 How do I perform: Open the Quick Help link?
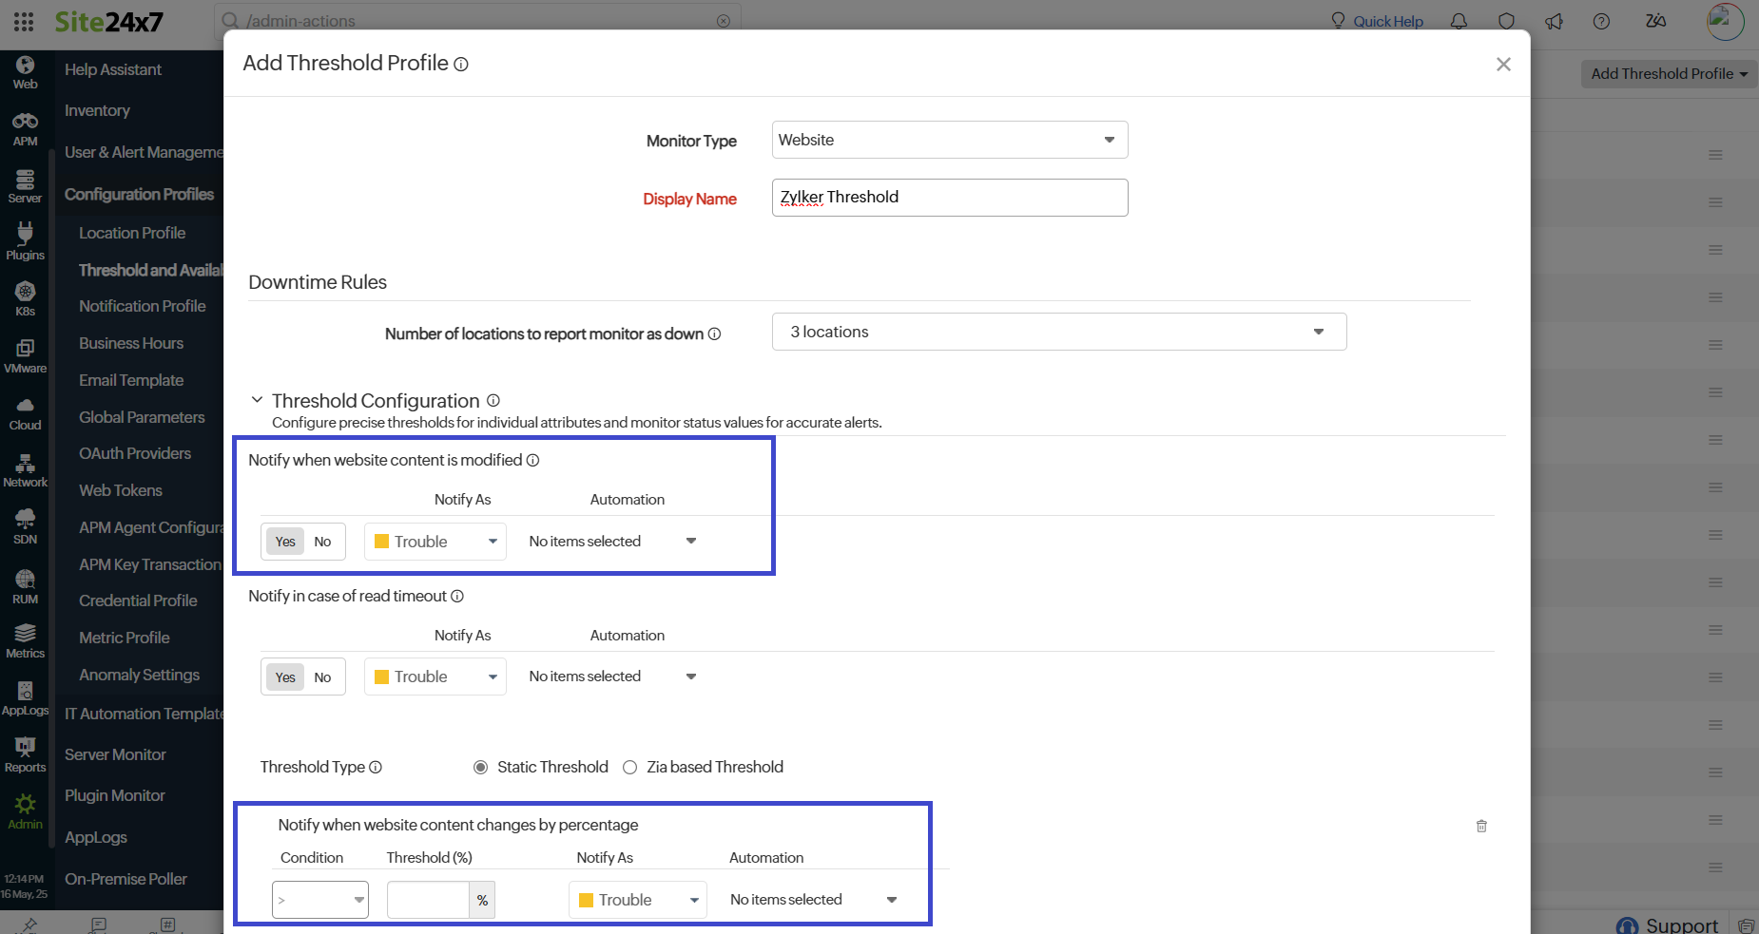[x=1377, y=21]
